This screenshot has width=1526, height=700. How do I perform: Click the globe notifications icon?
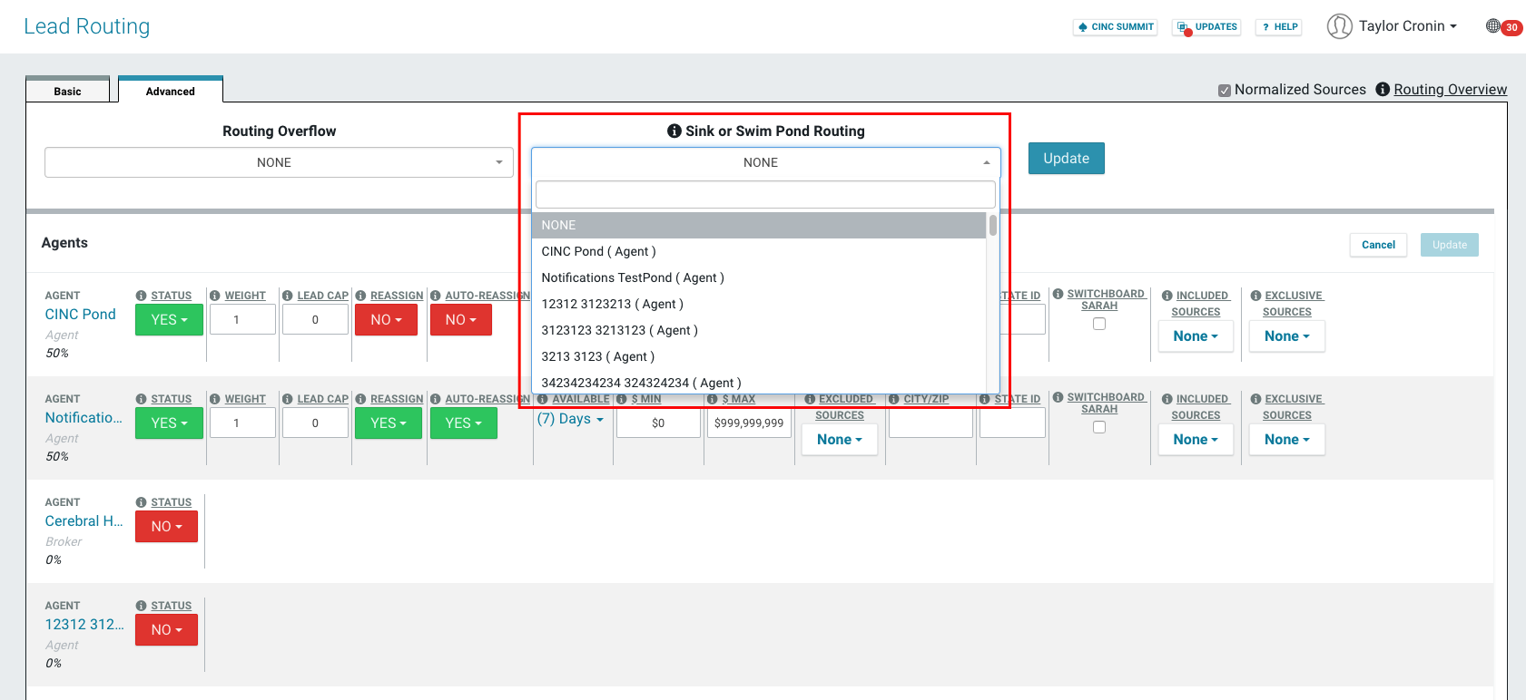point(1493,26)
